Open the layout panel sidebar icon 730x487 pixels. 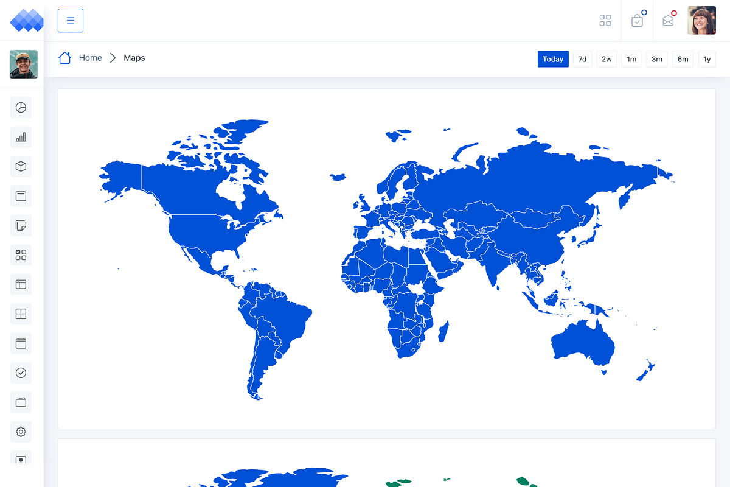(21, 284)
